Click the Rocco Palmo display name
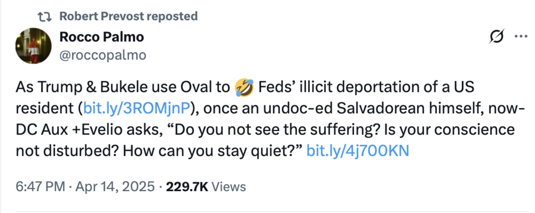Viewport: 535px width, 213px height. (x=102, y=37)
